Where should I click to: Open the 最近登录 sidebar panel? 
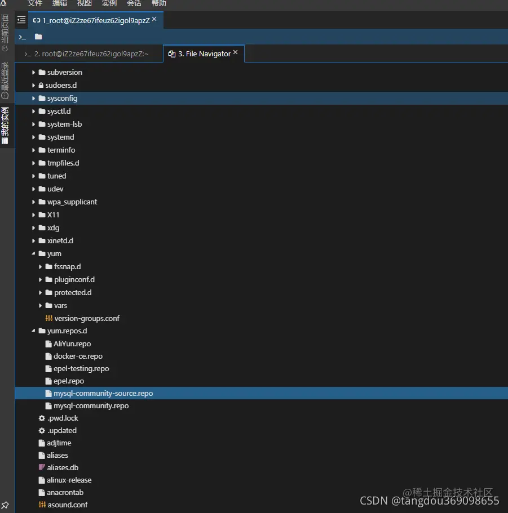click(5, 80)
